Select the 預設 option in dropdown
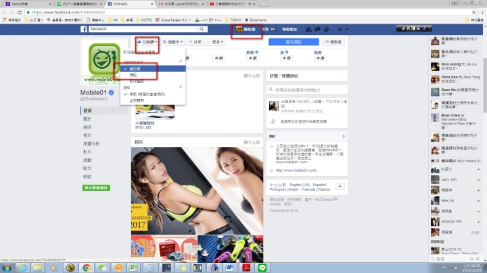487x273 pixels. [153, 75]
